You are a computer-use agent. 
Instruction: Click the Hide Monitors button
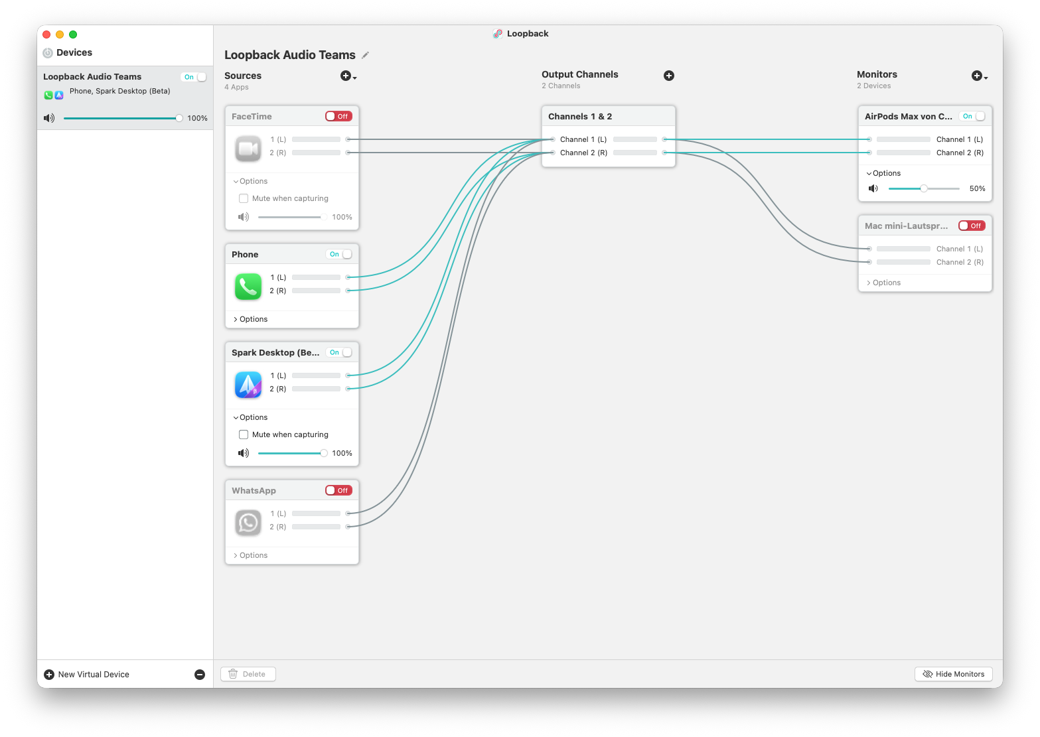point(953,675)
